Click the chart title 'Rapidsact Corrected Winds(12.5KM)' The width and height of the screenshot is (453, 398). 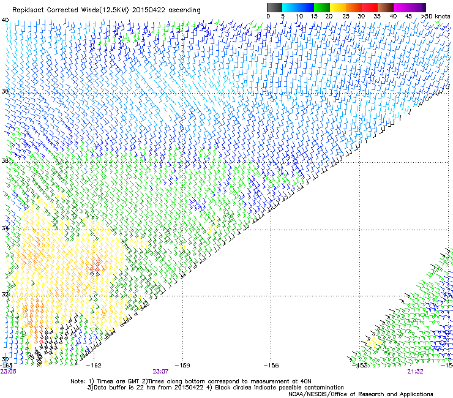(x=70, y=10)
